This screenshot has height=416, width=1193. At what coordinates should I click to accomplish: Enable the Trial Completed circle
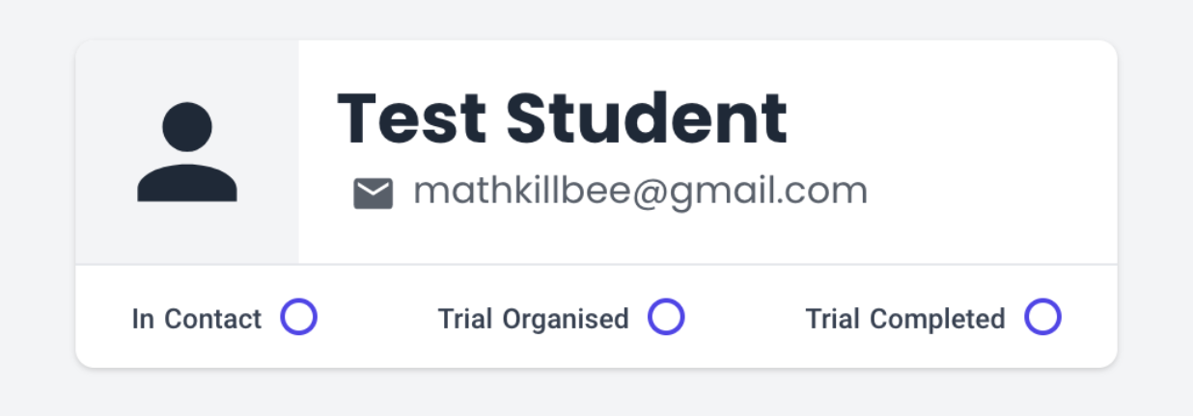[x=1042, y=317]
